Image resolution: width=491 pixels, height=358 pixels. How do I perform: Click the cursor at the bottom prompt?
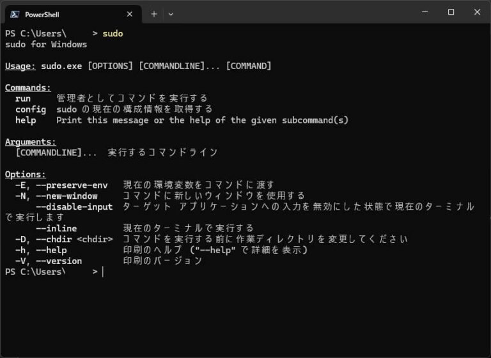[x=102, y=272]
